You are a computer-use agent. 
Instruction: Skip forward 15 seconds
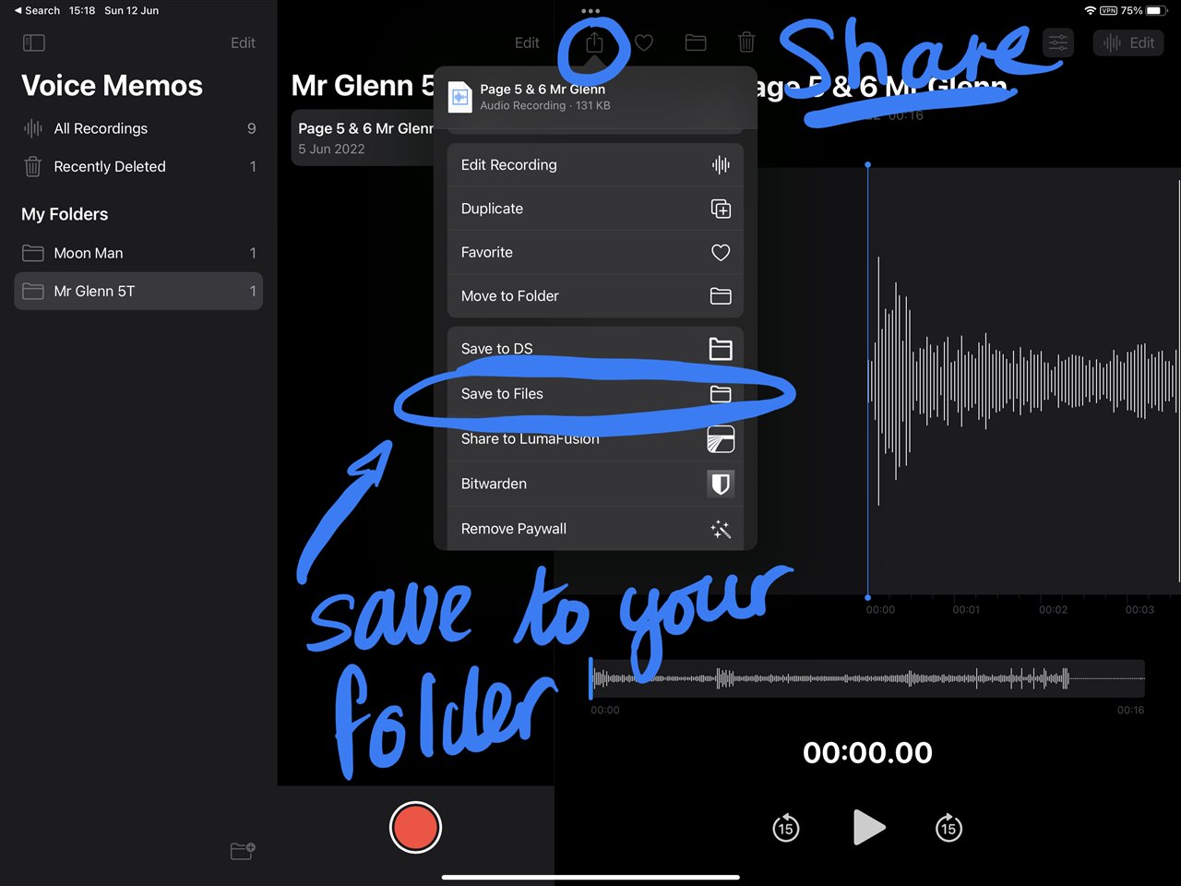pyautogui.click(x=948, y=828)
